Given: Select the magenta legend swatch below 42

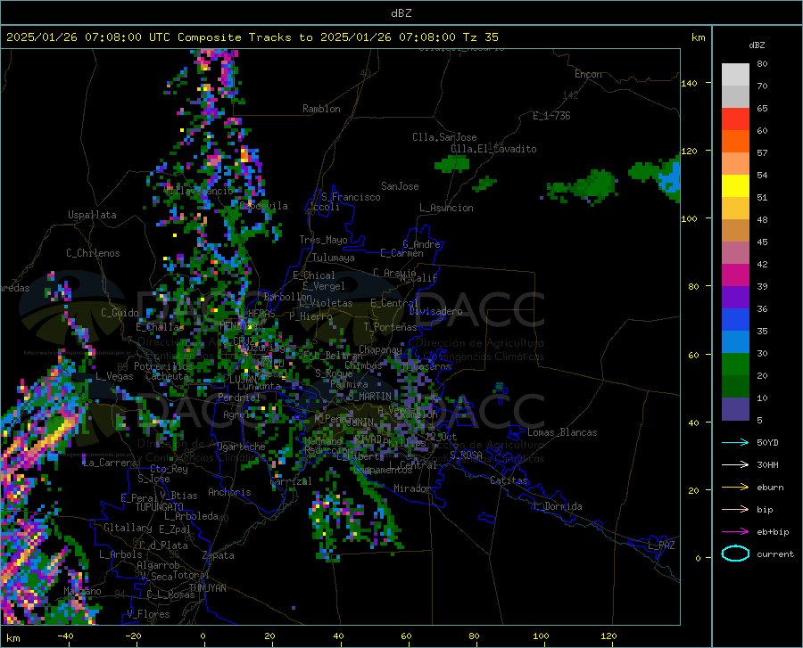Looking at the screenshot, I should (x=735, y=275).
